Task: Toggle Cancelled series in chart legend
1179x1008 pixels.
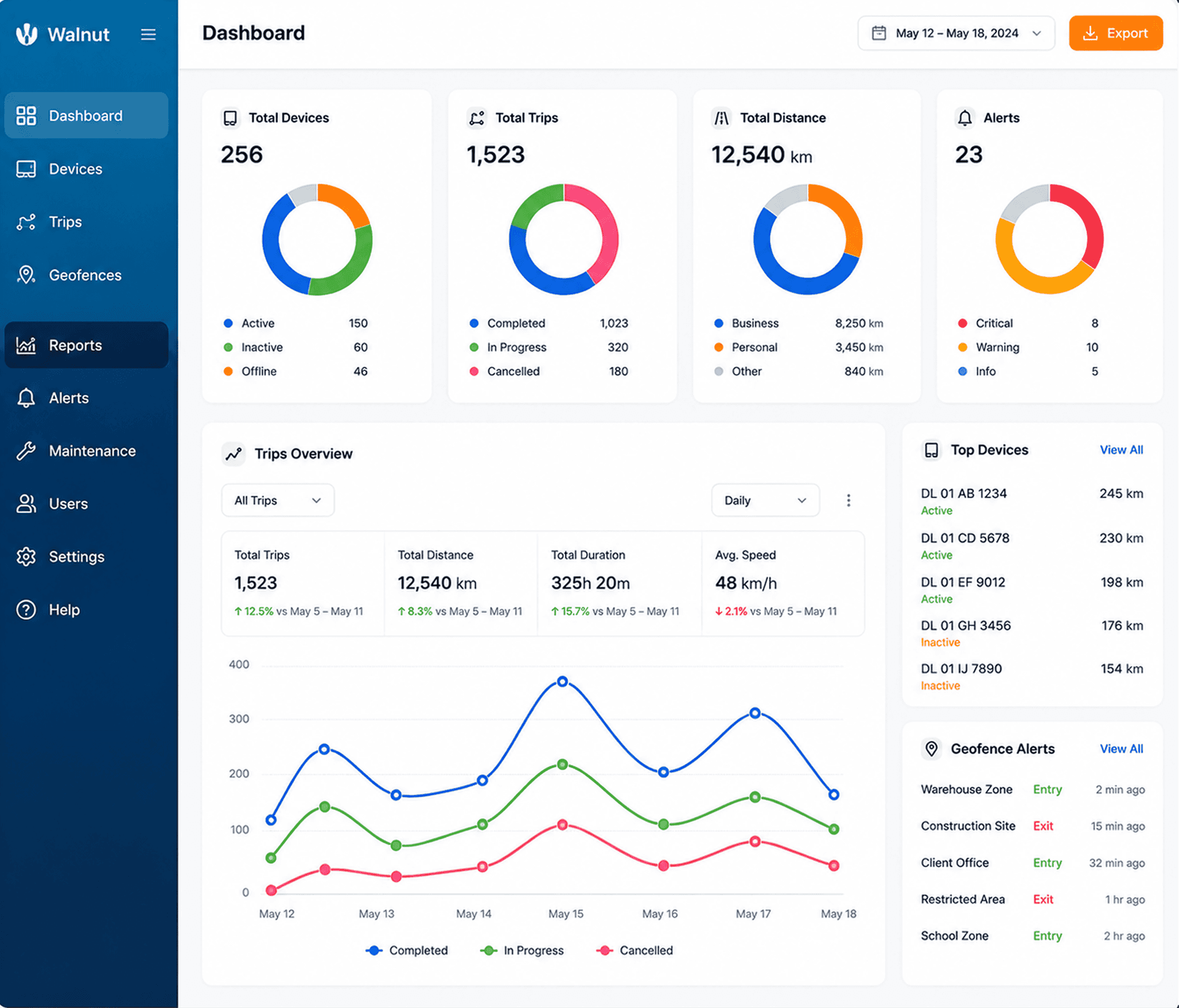Action: click(x=634, y=950)
